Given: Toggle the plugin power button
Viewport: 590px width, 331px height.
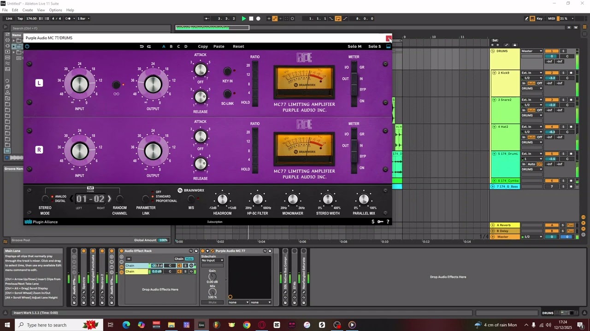Looking at the screenshot, I should pos(27,46).
